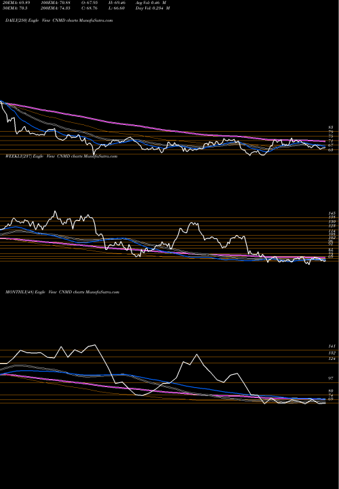The width and height of the screenshot is (339, 489).
Task: Click the 130 price label on weekly chart
Action: [332, 221]
